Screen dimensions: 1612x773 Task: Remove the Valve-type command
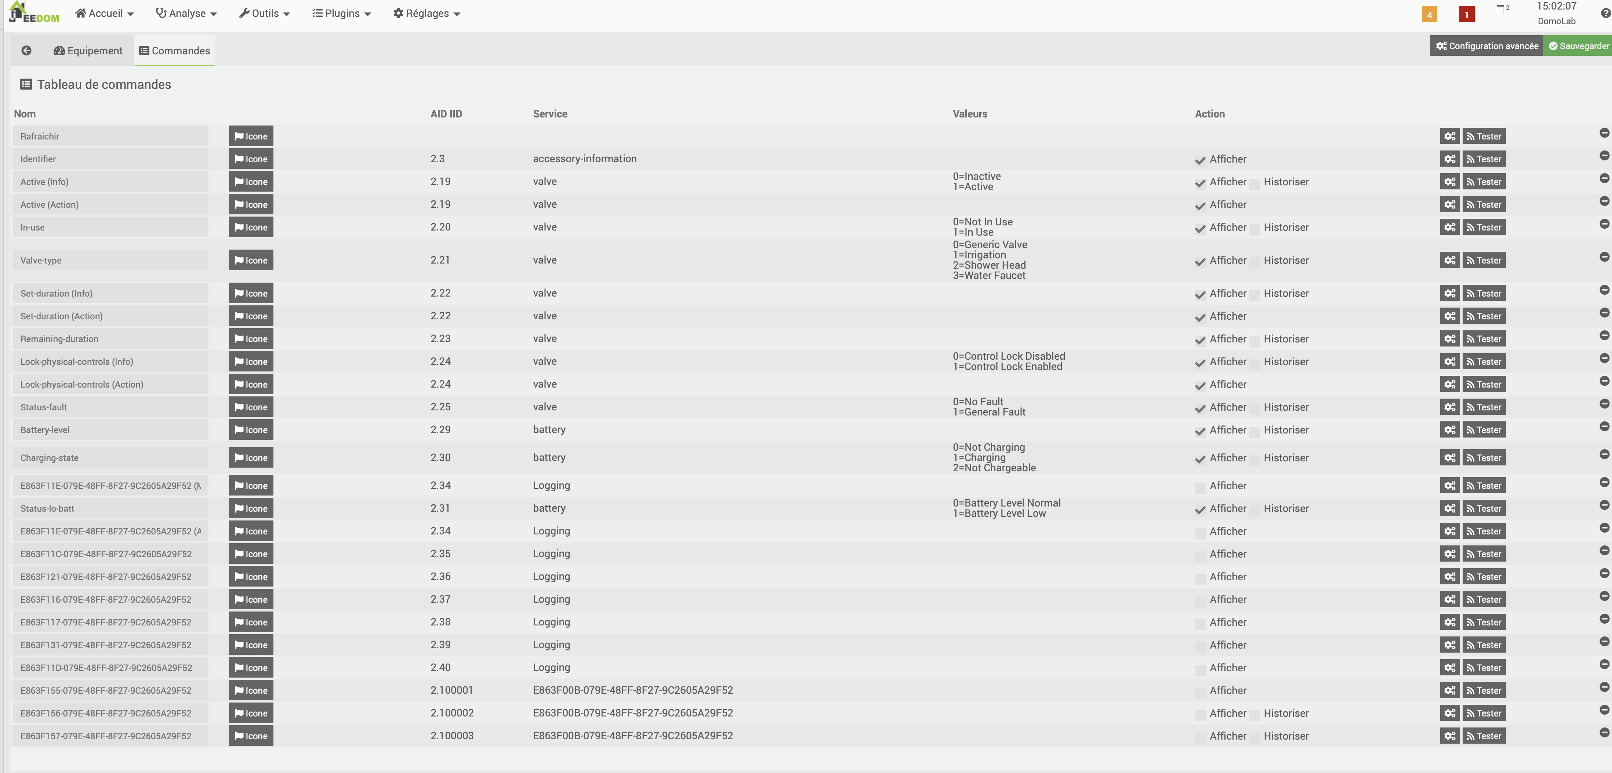click(1604, 257)
